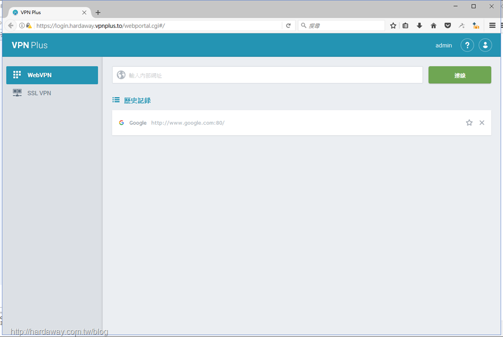503x337 pixels.
Task: Click the VPN Plus logo
Action: tap(29, 45)
